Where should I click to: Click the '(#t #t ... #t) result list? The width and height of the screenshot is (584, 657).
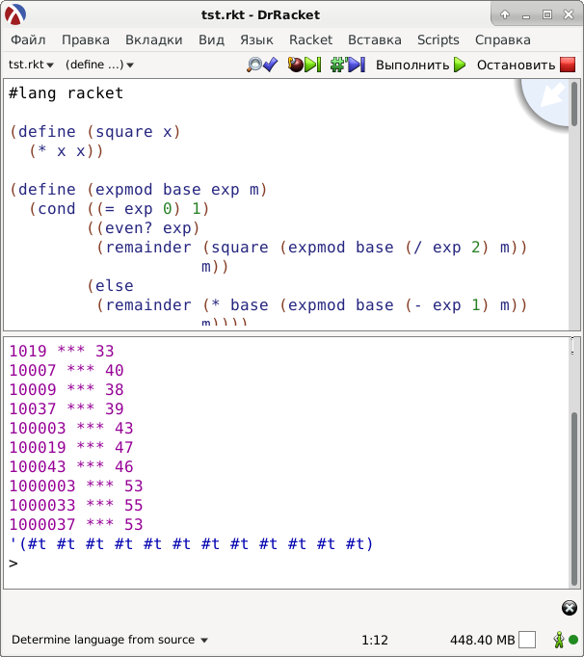tap(191, 544)
